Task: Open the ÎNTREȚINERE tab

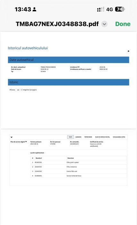Action: coord(88,137)
